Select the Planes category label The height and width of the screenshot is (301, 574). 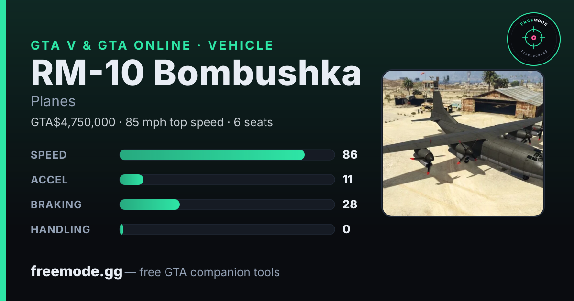53,101
